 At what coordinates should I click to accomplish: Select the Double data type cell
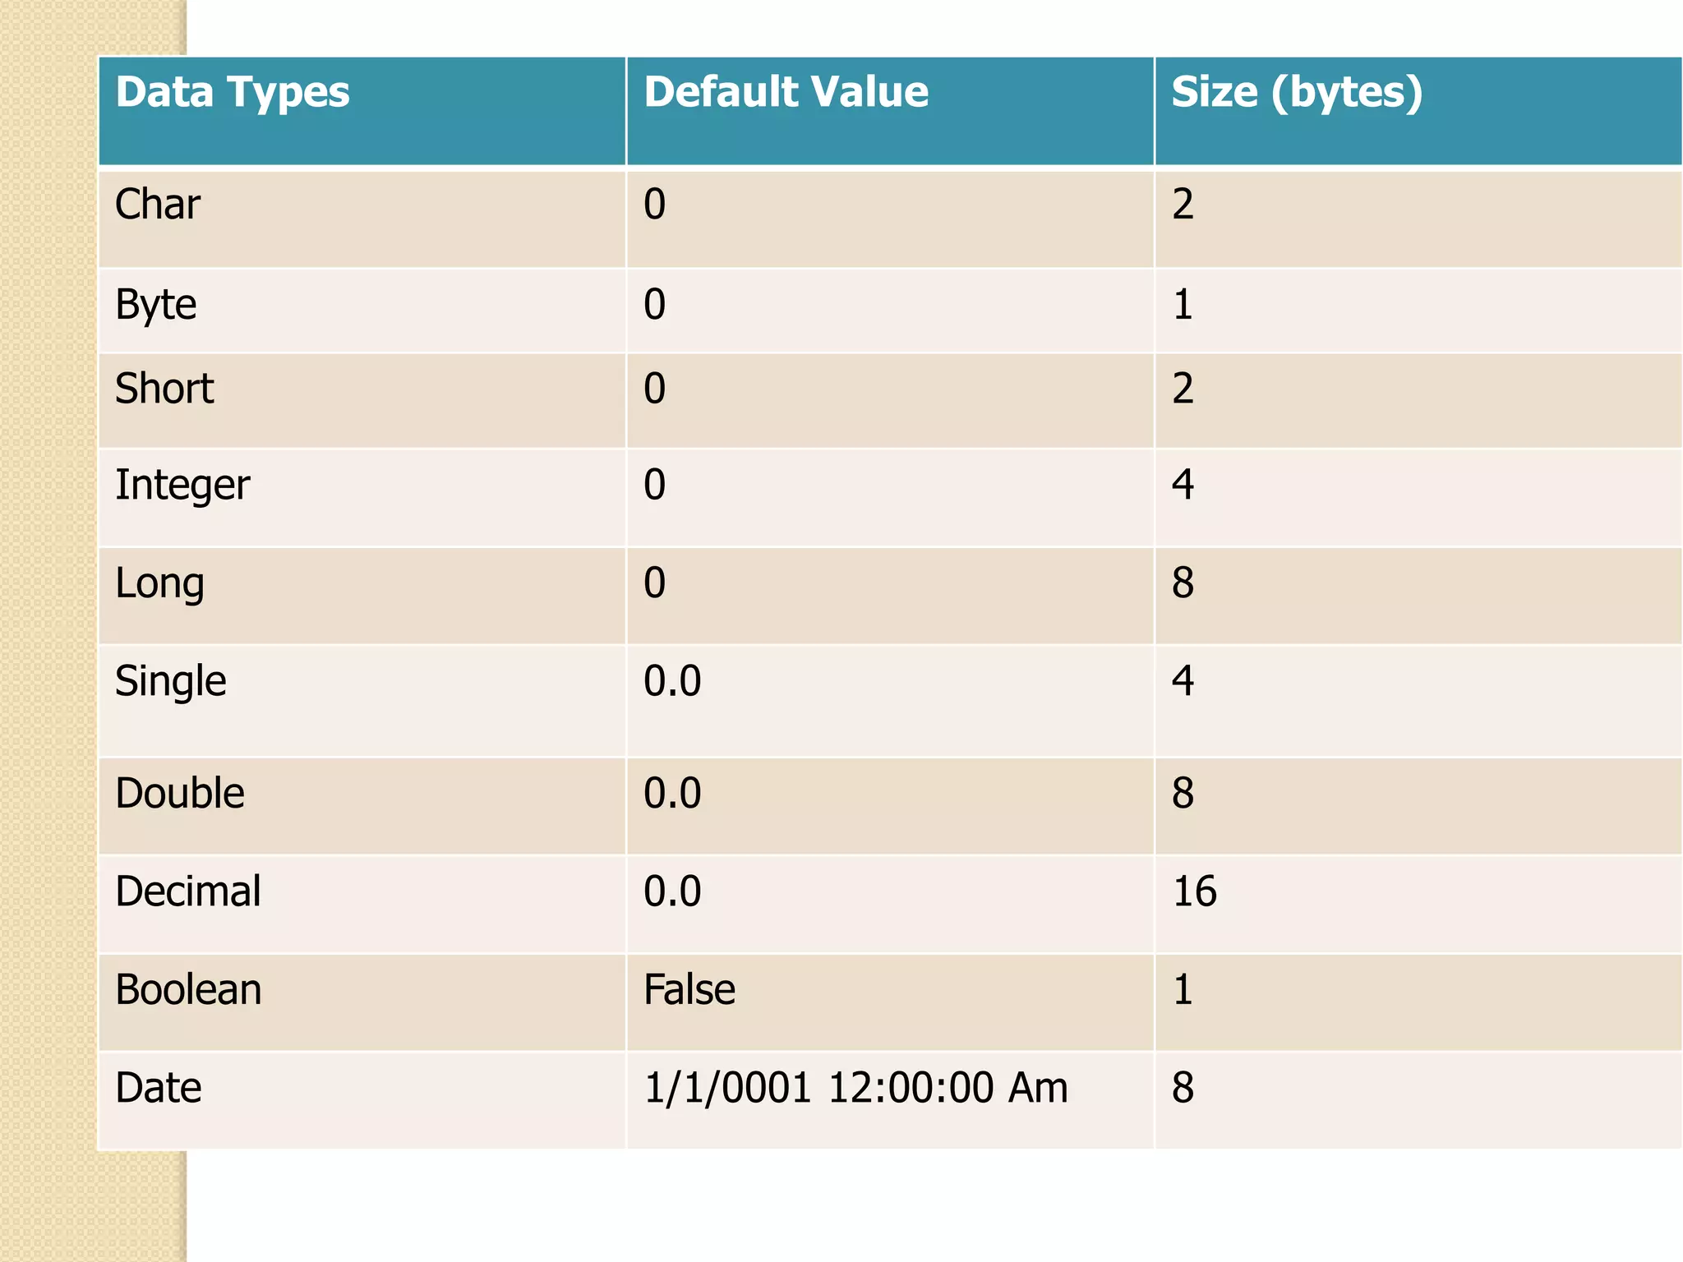180,795
